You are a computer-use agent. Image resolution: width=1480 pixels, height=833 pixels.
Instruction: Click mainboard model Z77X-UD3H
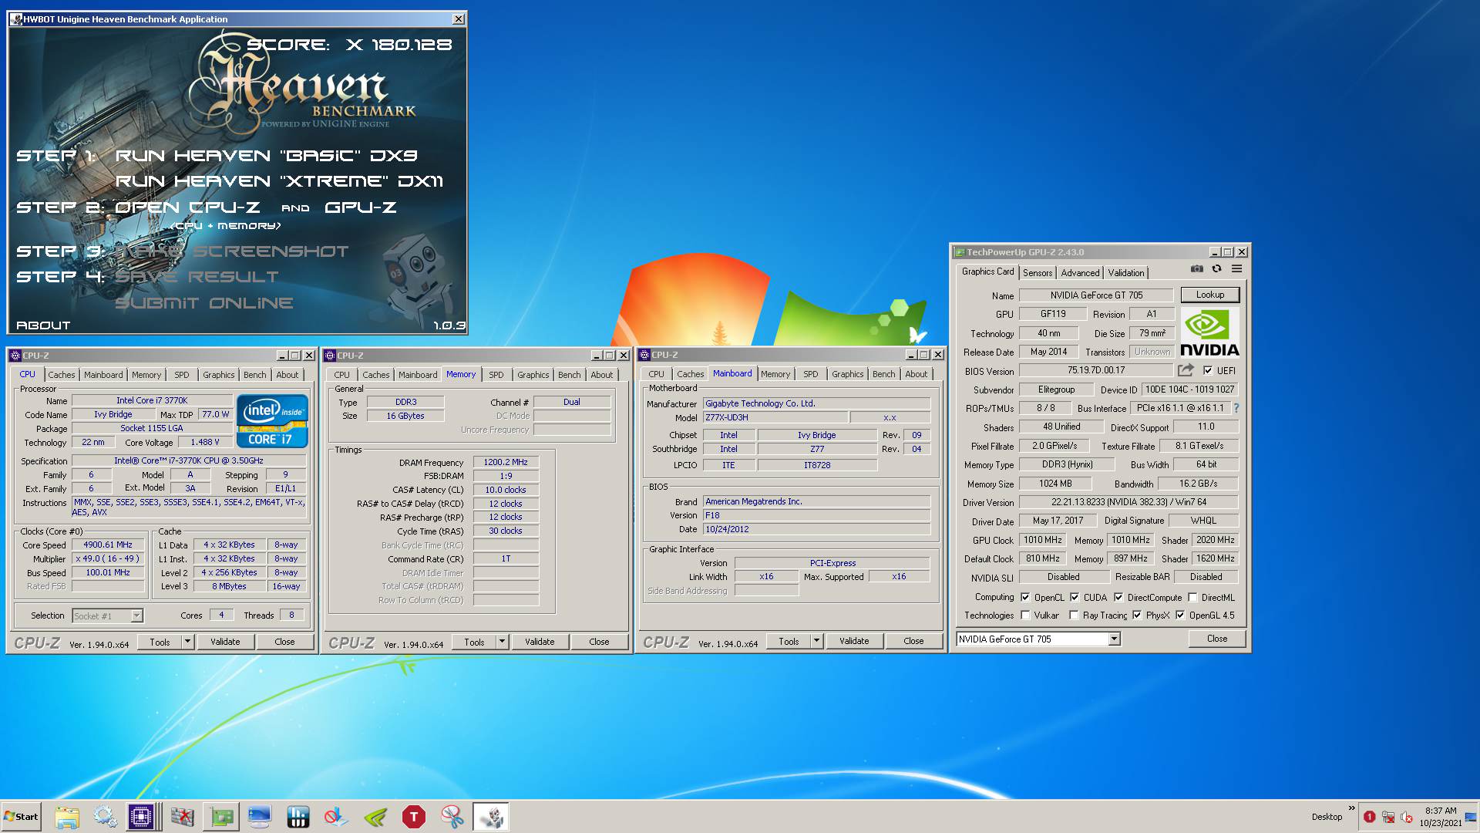[x=775, y=417]
